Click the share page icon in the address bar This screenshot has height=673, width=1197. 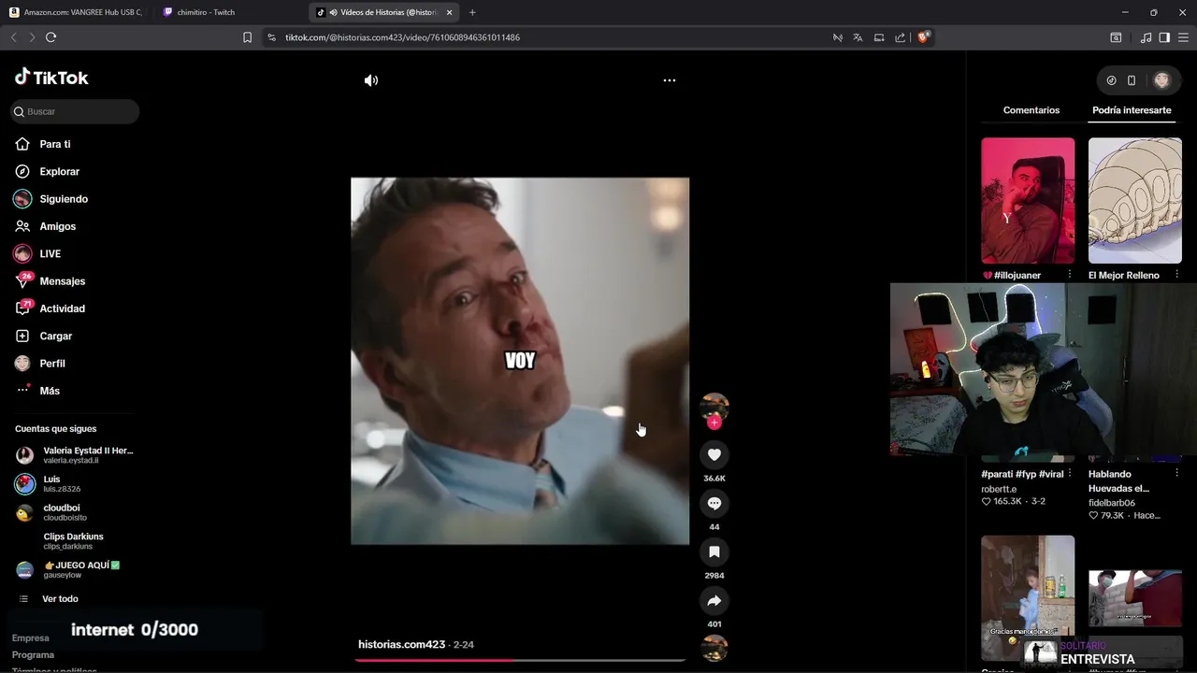[900, 37]
